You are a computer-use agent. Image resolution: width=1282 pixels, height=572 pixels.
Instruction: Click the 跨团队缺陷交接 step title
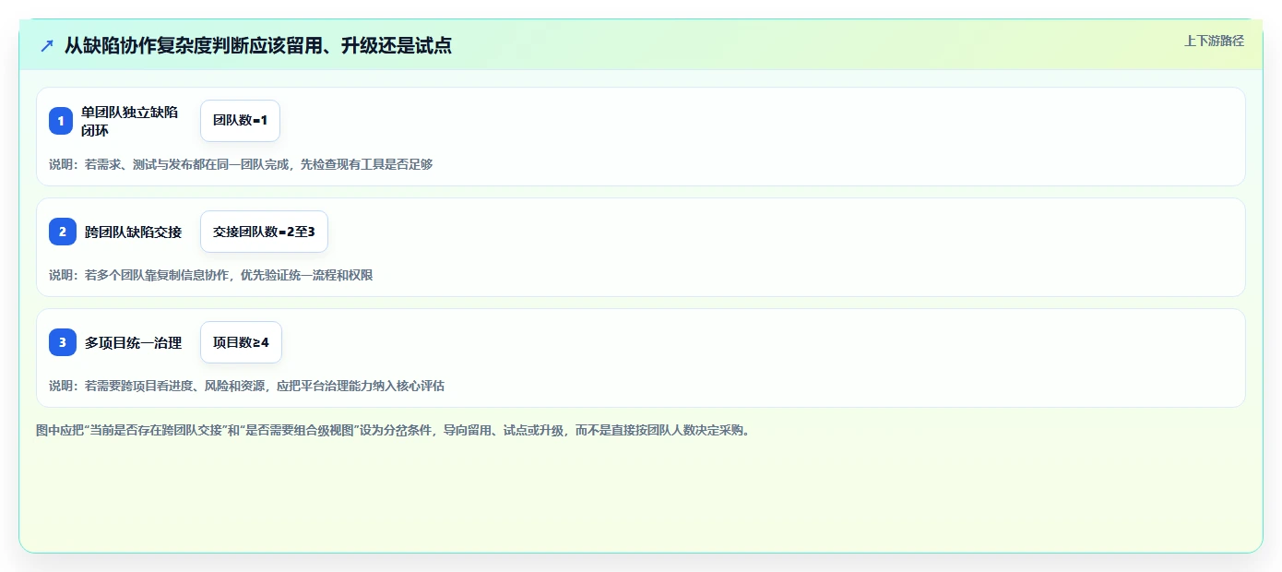pyautogui.click(x=133, y=232)
